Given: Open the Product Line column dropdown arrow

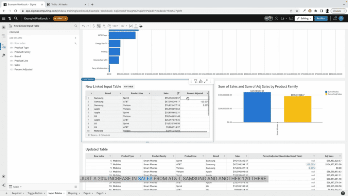Looking at the screenshot, I should click(149, 93).
